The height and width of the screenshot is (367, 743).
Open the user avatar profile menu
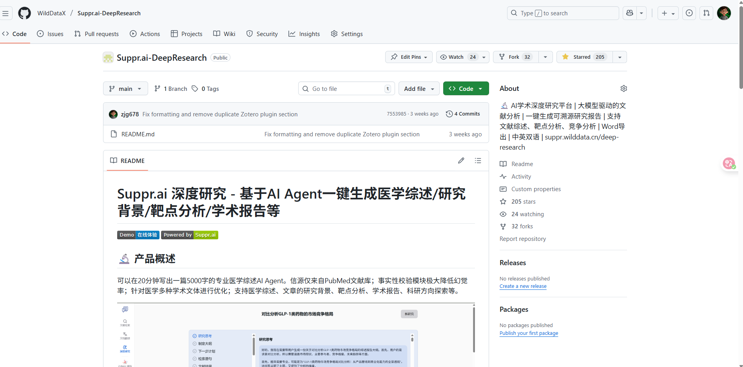(724, 13)
